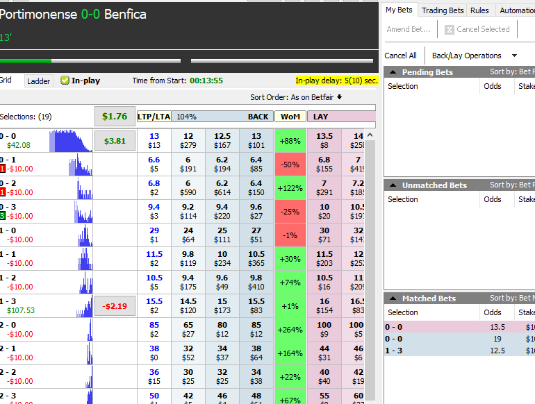Image resolution: width=535 pixels, height=404 pixels.
Task: Select the 2 - 0 selection name
Action: [8, 325]
